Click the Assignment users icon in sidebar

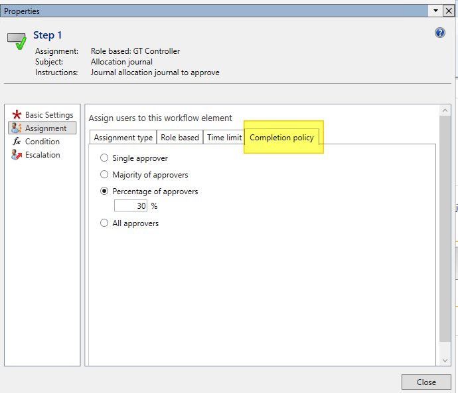[17, 128]
